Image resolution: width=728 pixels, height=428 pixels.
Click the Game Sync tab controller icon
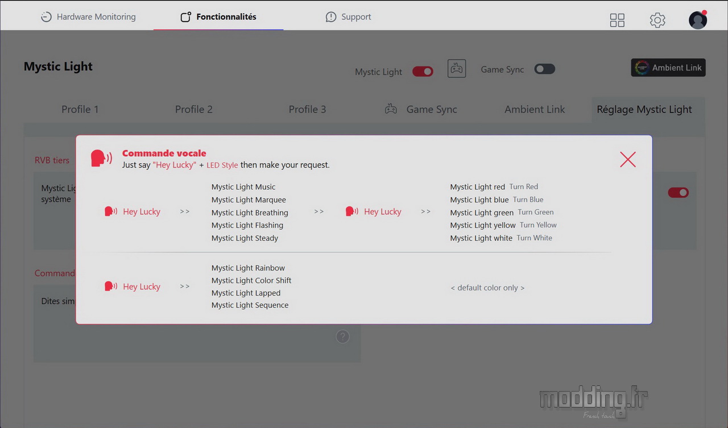[x=391, y=109]
